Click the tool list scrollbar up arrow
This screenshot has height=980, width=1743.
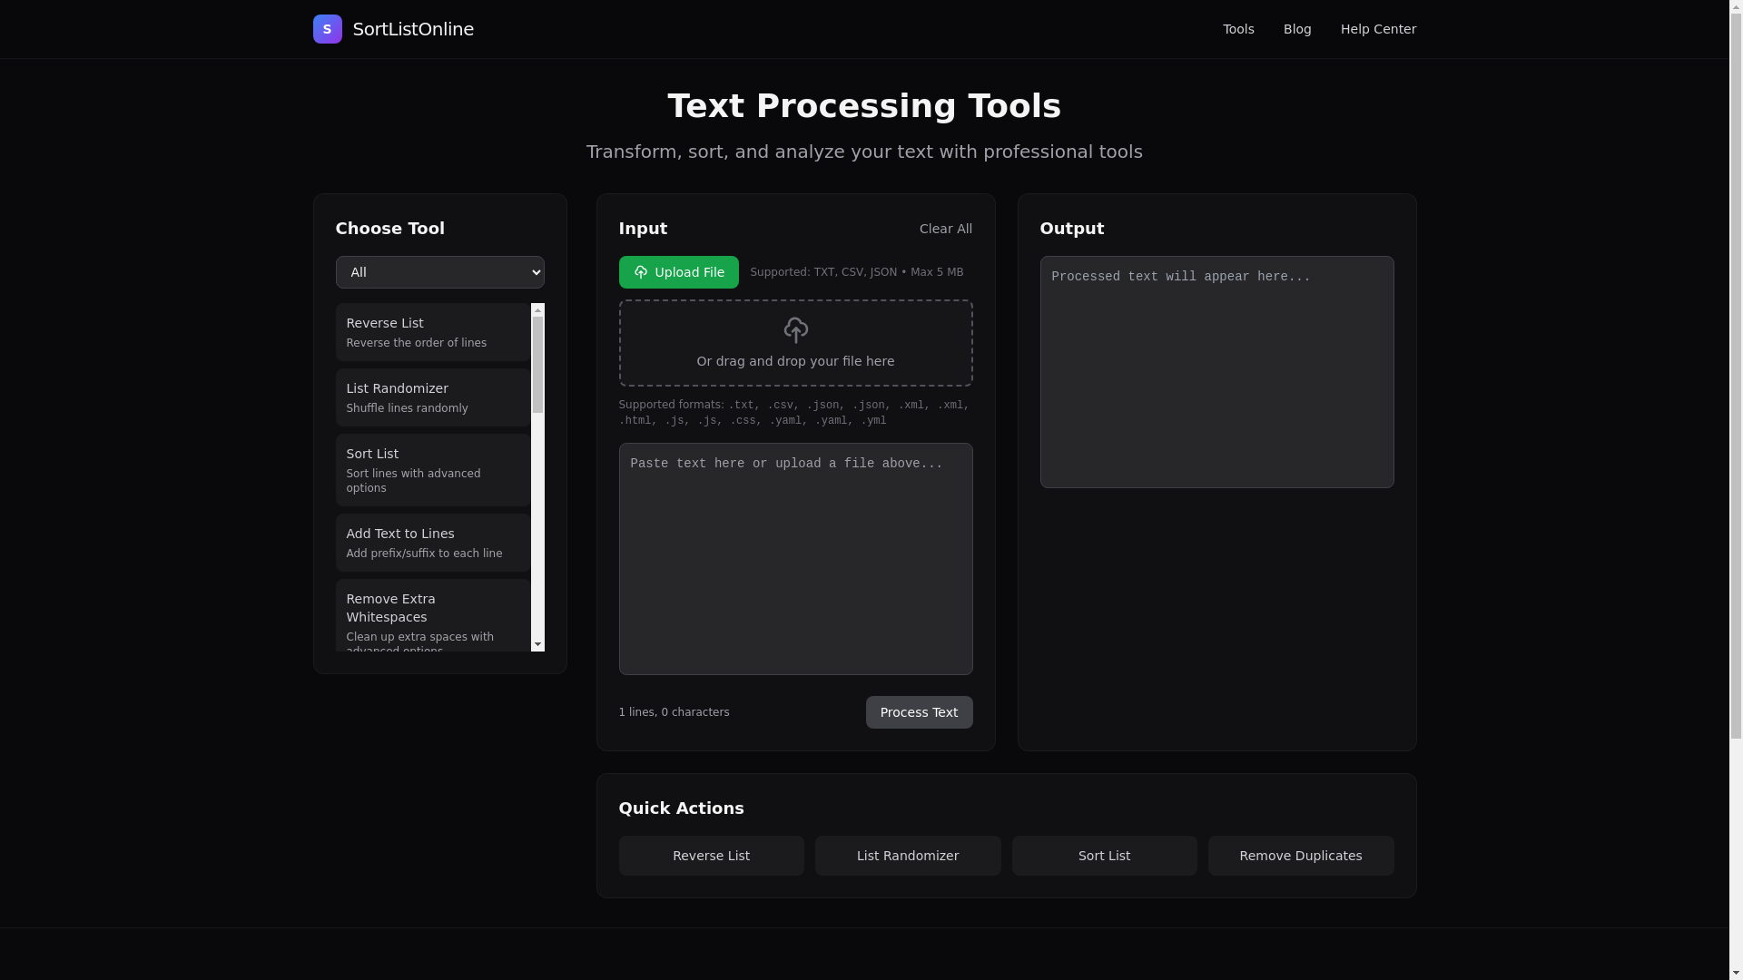(537, 310)
